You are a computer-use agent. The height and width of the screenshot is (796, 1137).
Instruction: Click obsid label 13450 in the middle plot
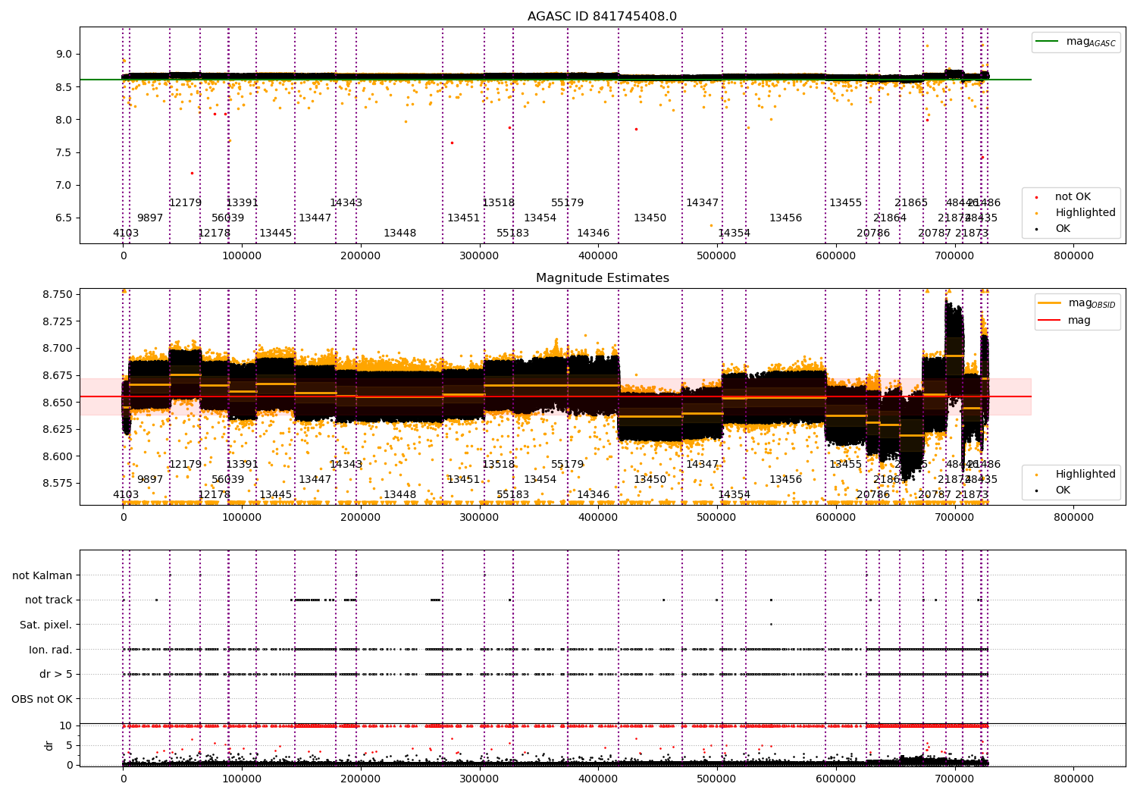650,480
